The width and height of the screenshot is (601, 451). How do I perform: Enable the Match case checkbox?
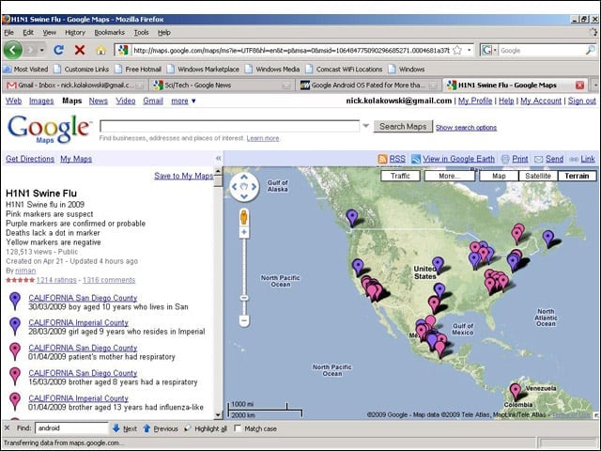(238, 428)
